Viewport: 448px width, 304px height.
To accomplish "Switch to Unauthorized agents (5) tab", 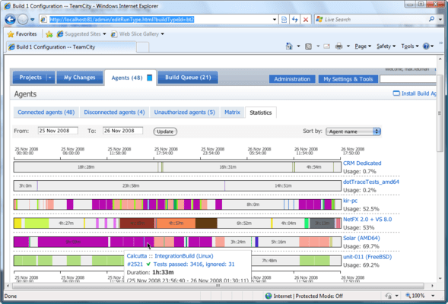I will point(185,112).
